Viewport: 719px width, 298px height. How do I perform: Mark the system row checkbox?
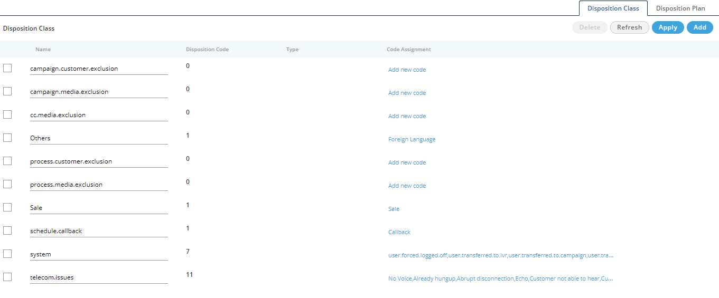7,254
